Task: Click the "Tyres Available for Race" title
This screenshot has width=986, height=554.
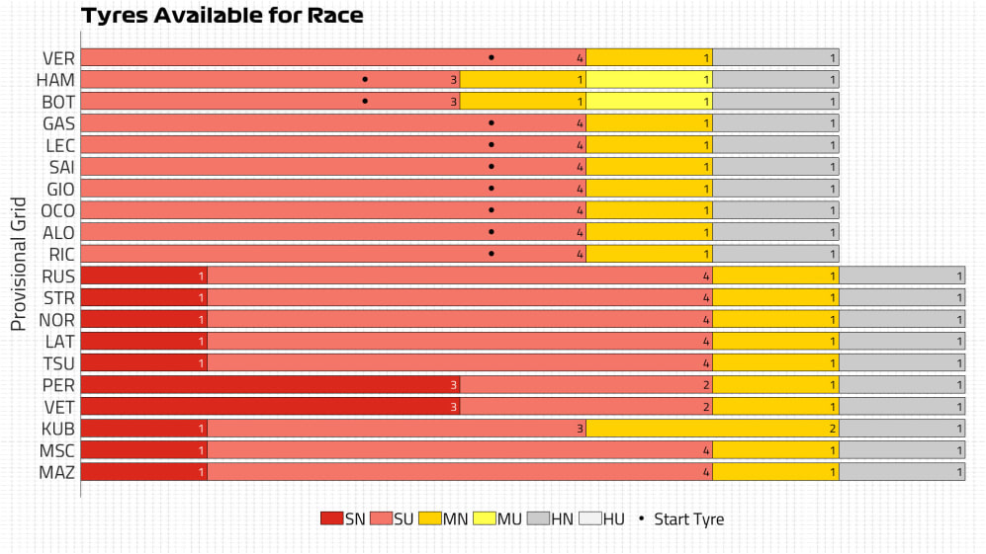Action: pyautogui.click(x=222, y=16)
